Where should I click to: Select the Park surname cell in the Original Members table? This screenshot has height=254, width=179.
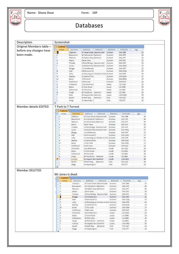coord(75,95)
